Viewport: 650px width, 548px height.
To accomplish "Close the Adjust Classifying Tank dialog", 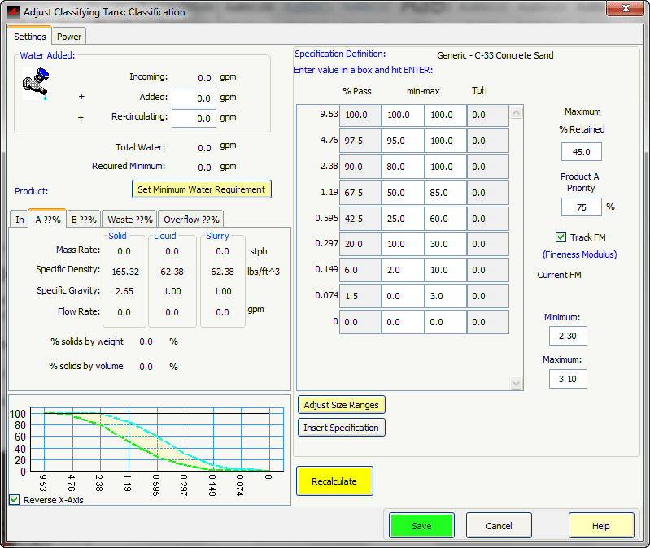I will [624, 9].
